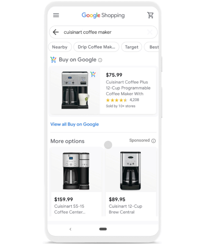Tap the back arrow in search bar
Image resolution: width=206 pixels, height=244 pixels.
56,32
